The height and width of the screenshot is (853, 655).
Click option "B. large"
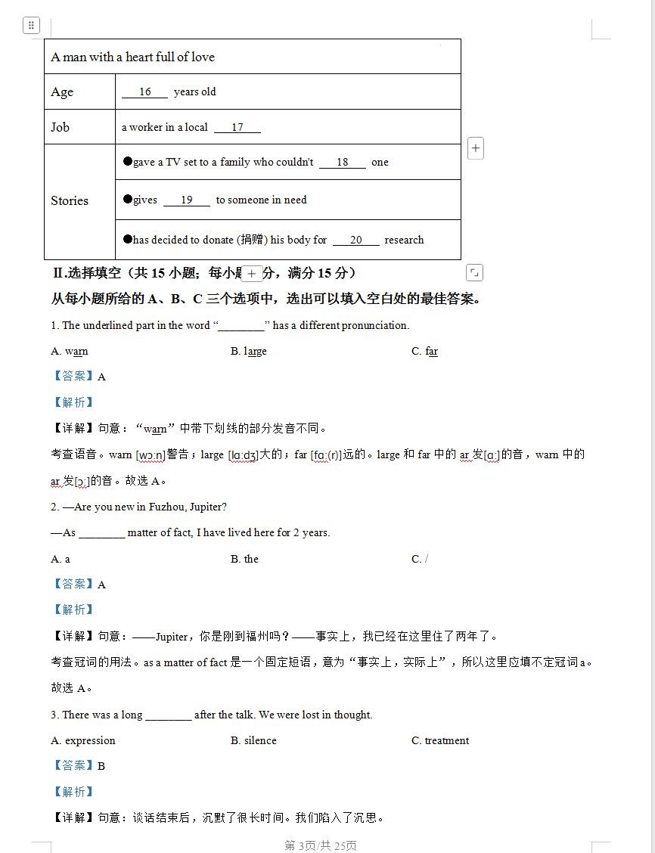coord(249,352)
